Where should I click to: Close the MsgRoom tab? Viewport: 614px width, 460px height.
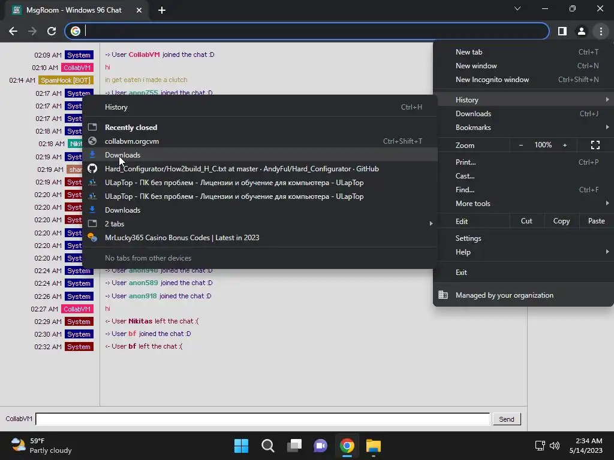[x=139, y=10]
